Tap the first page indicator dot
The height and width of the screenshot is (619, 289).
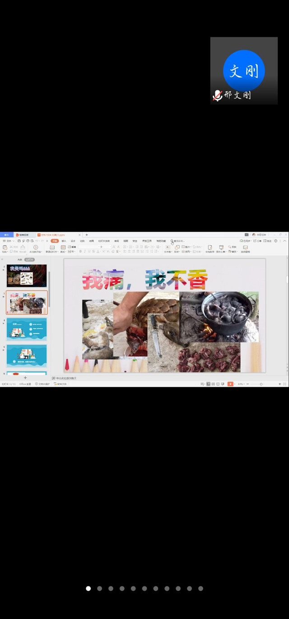click(88, 589)
